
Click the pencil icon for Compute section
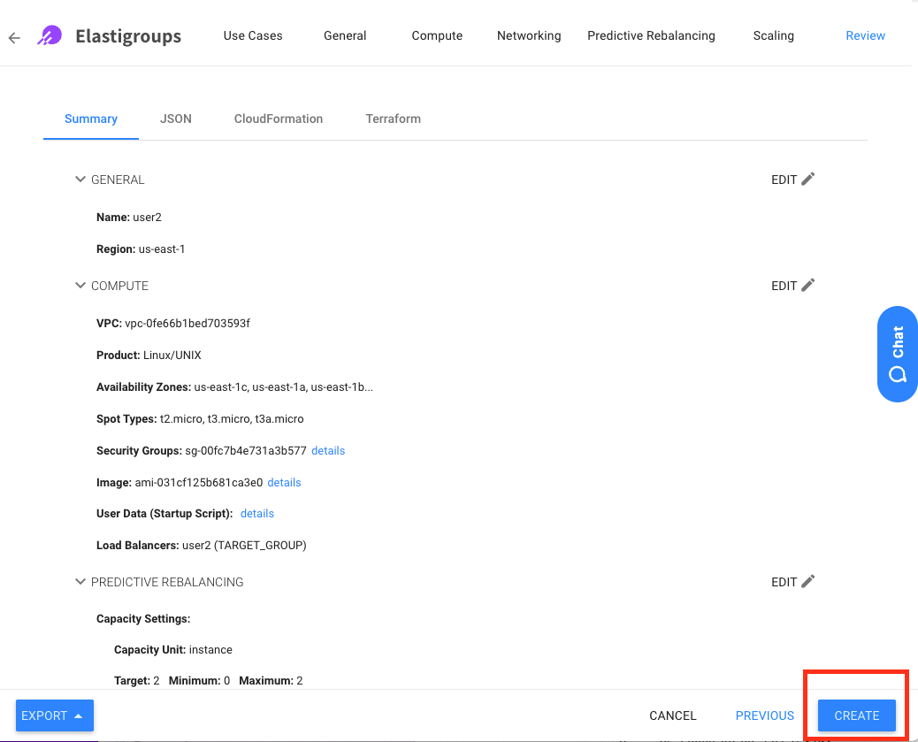click(807, 286)
